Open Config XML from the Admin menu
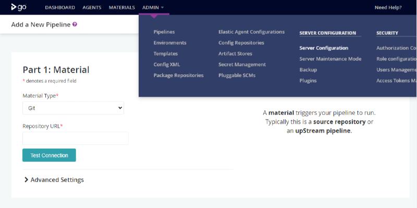Image resolution: width=417 pixels, height=208 pixels. tap(167, 64)
